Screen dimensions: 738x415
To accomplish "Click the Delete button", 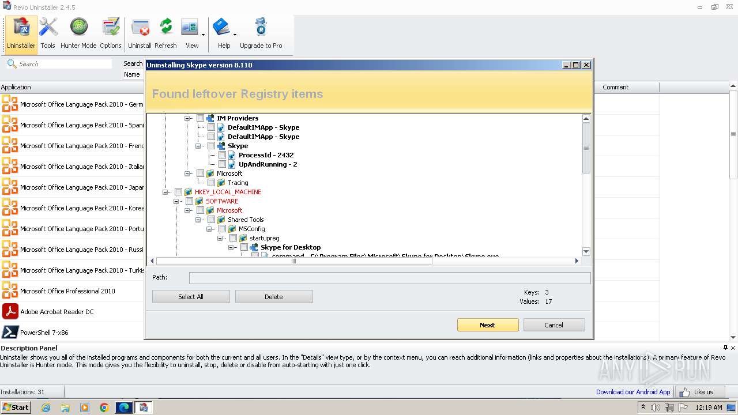I will click(274, 297).
